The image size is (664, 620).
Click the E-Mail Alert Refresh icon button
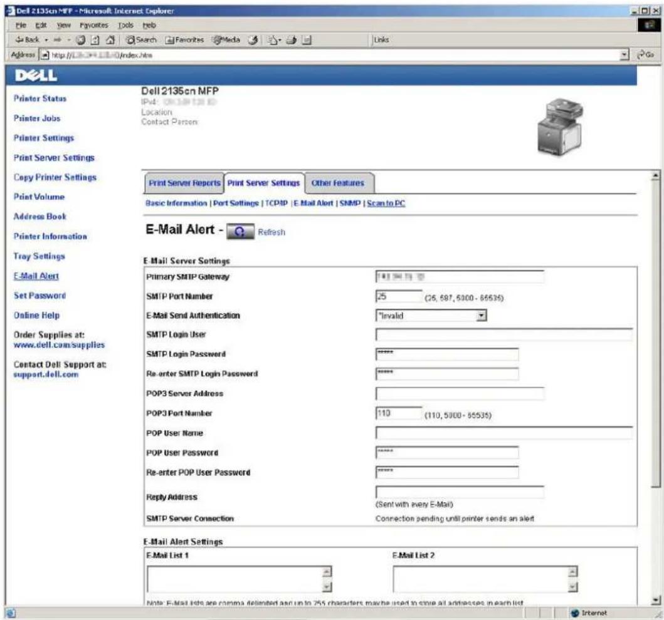[x=240, y=231]
